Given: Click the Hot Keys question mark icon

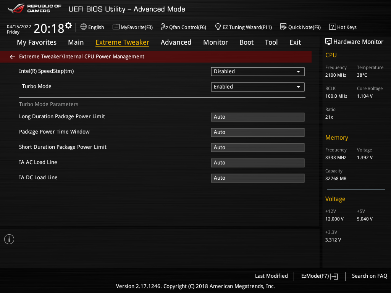Looking at the screenshot, I should [333, 27].
